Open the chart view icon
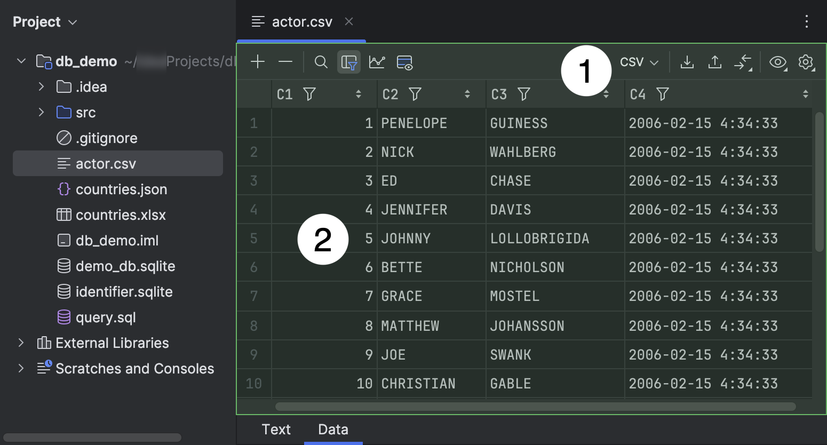The height and width of the screenshot is (445, 827). 377,61
